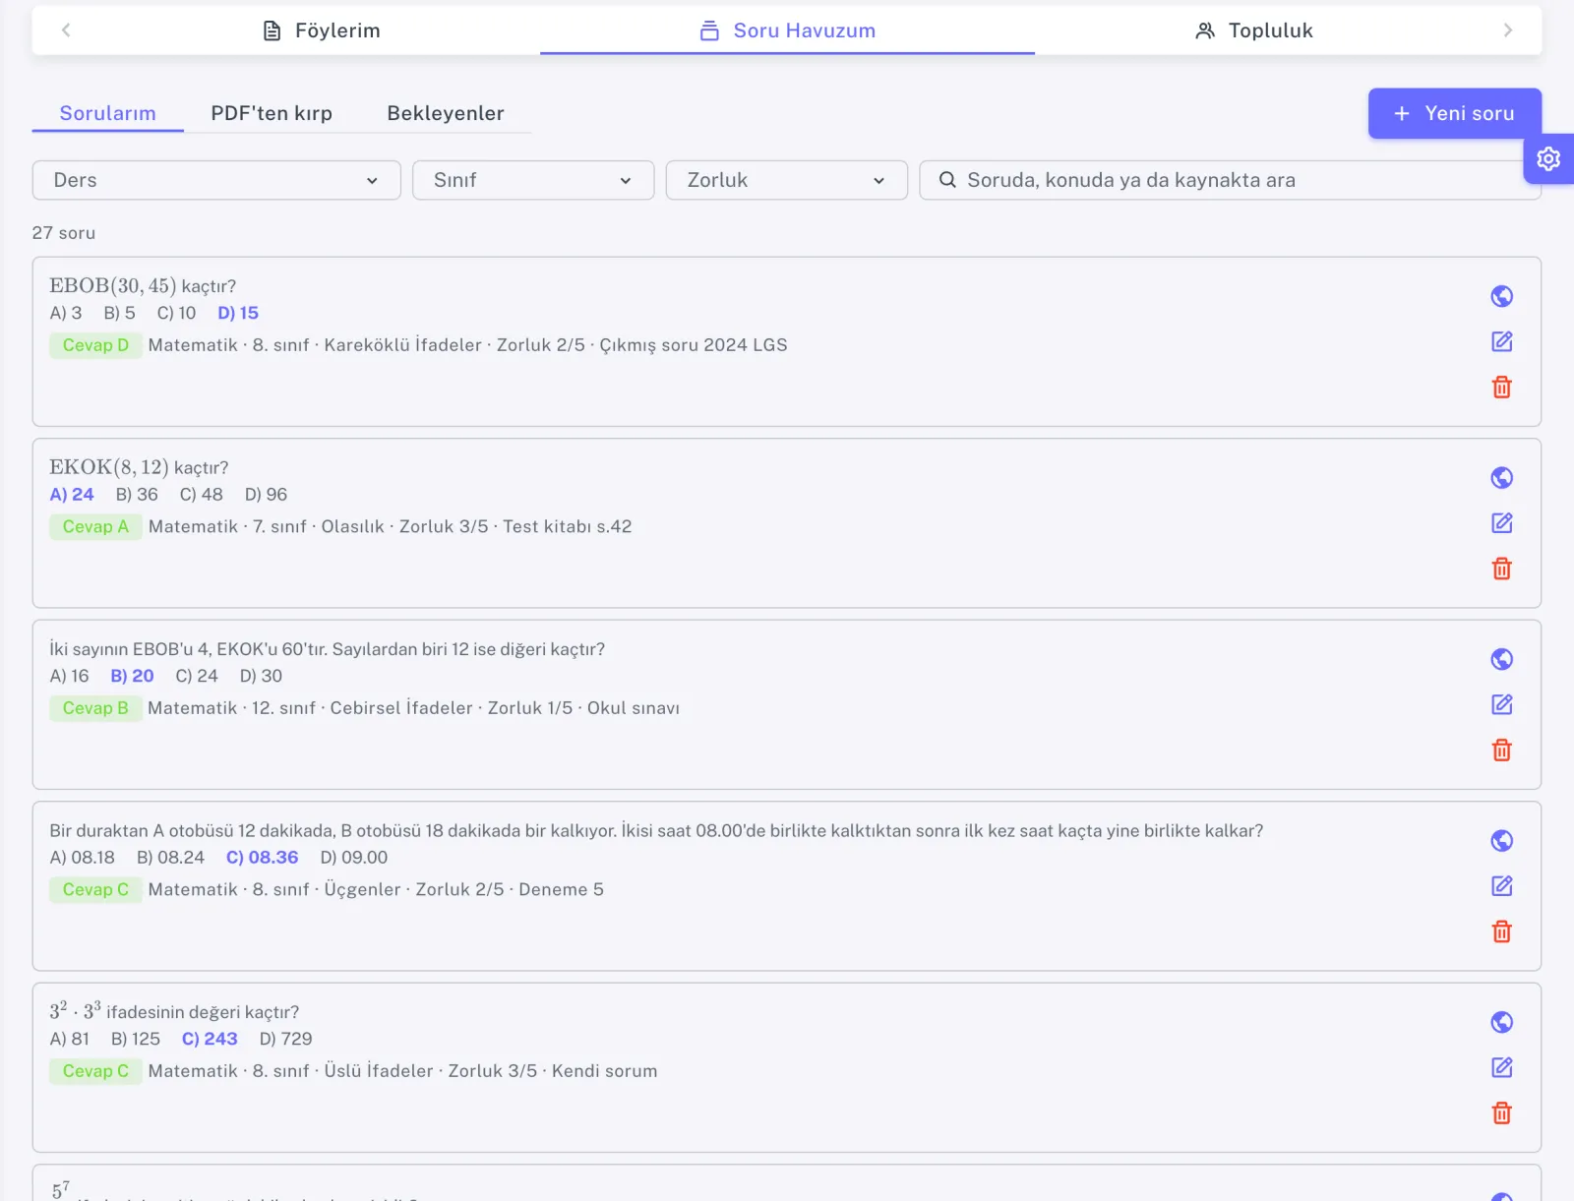This screenshot has height=1201, width=1574.
Task: Click globe icon on the 'ifadesinin değeri' question
Action: coord(1501,1022)
